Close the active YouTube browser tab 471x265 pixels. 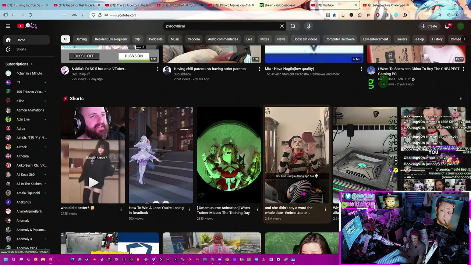tap(356, 5)
